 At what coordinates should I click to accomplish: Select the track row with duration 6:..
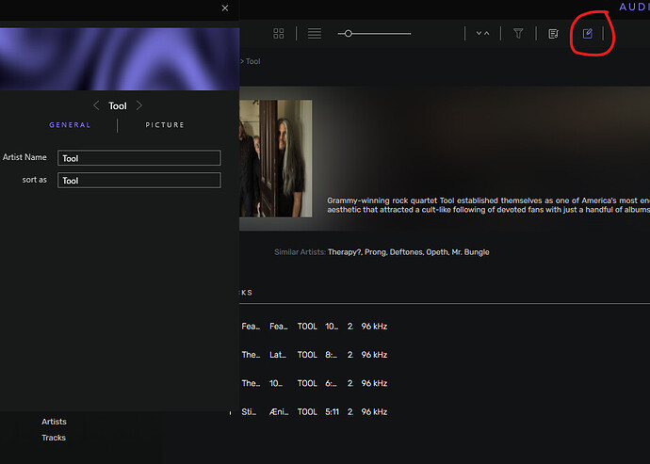coord(315,383)
